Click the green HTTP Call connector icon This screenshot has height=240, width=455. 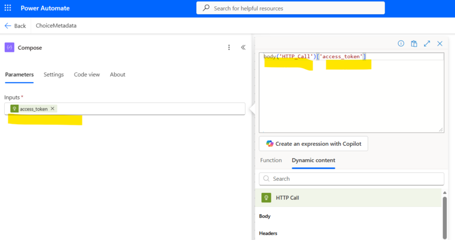266,198
